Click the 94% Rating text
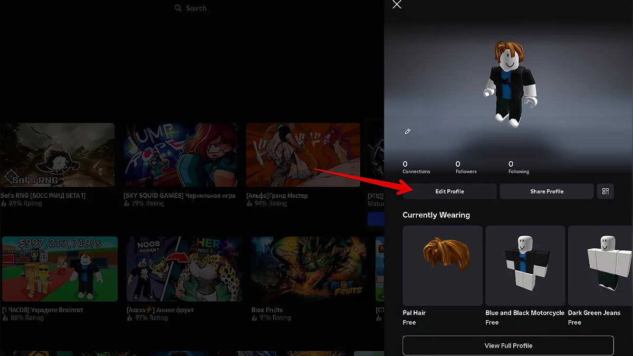The width and height of the screenshot is (633, 356). pos(271,204)
